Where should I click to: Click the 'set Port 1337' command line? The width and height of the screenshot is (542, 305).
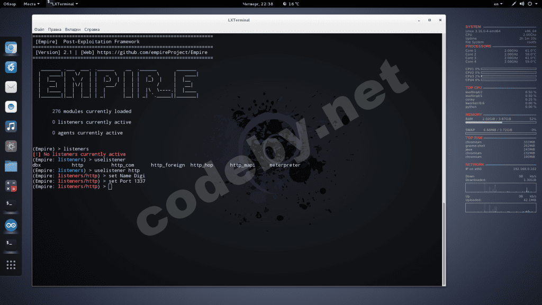[x=127, y=181]
